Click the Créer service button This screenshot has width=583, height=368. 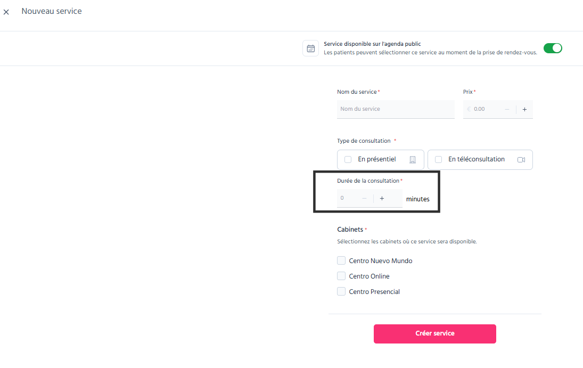[x=434, y=334]
